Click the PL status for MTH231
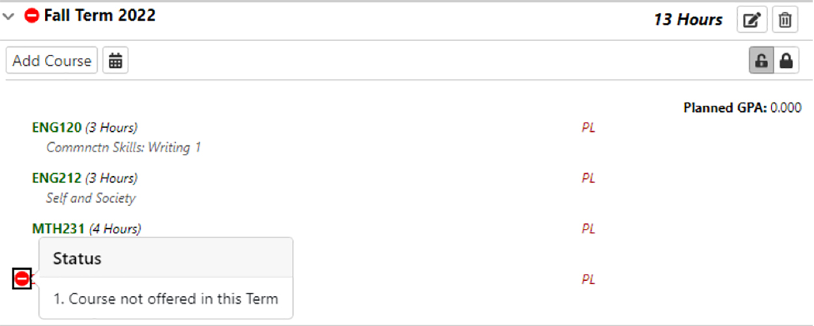Image resolution: width=814 pixels, height=326 pixels. [x=589, y=229]
